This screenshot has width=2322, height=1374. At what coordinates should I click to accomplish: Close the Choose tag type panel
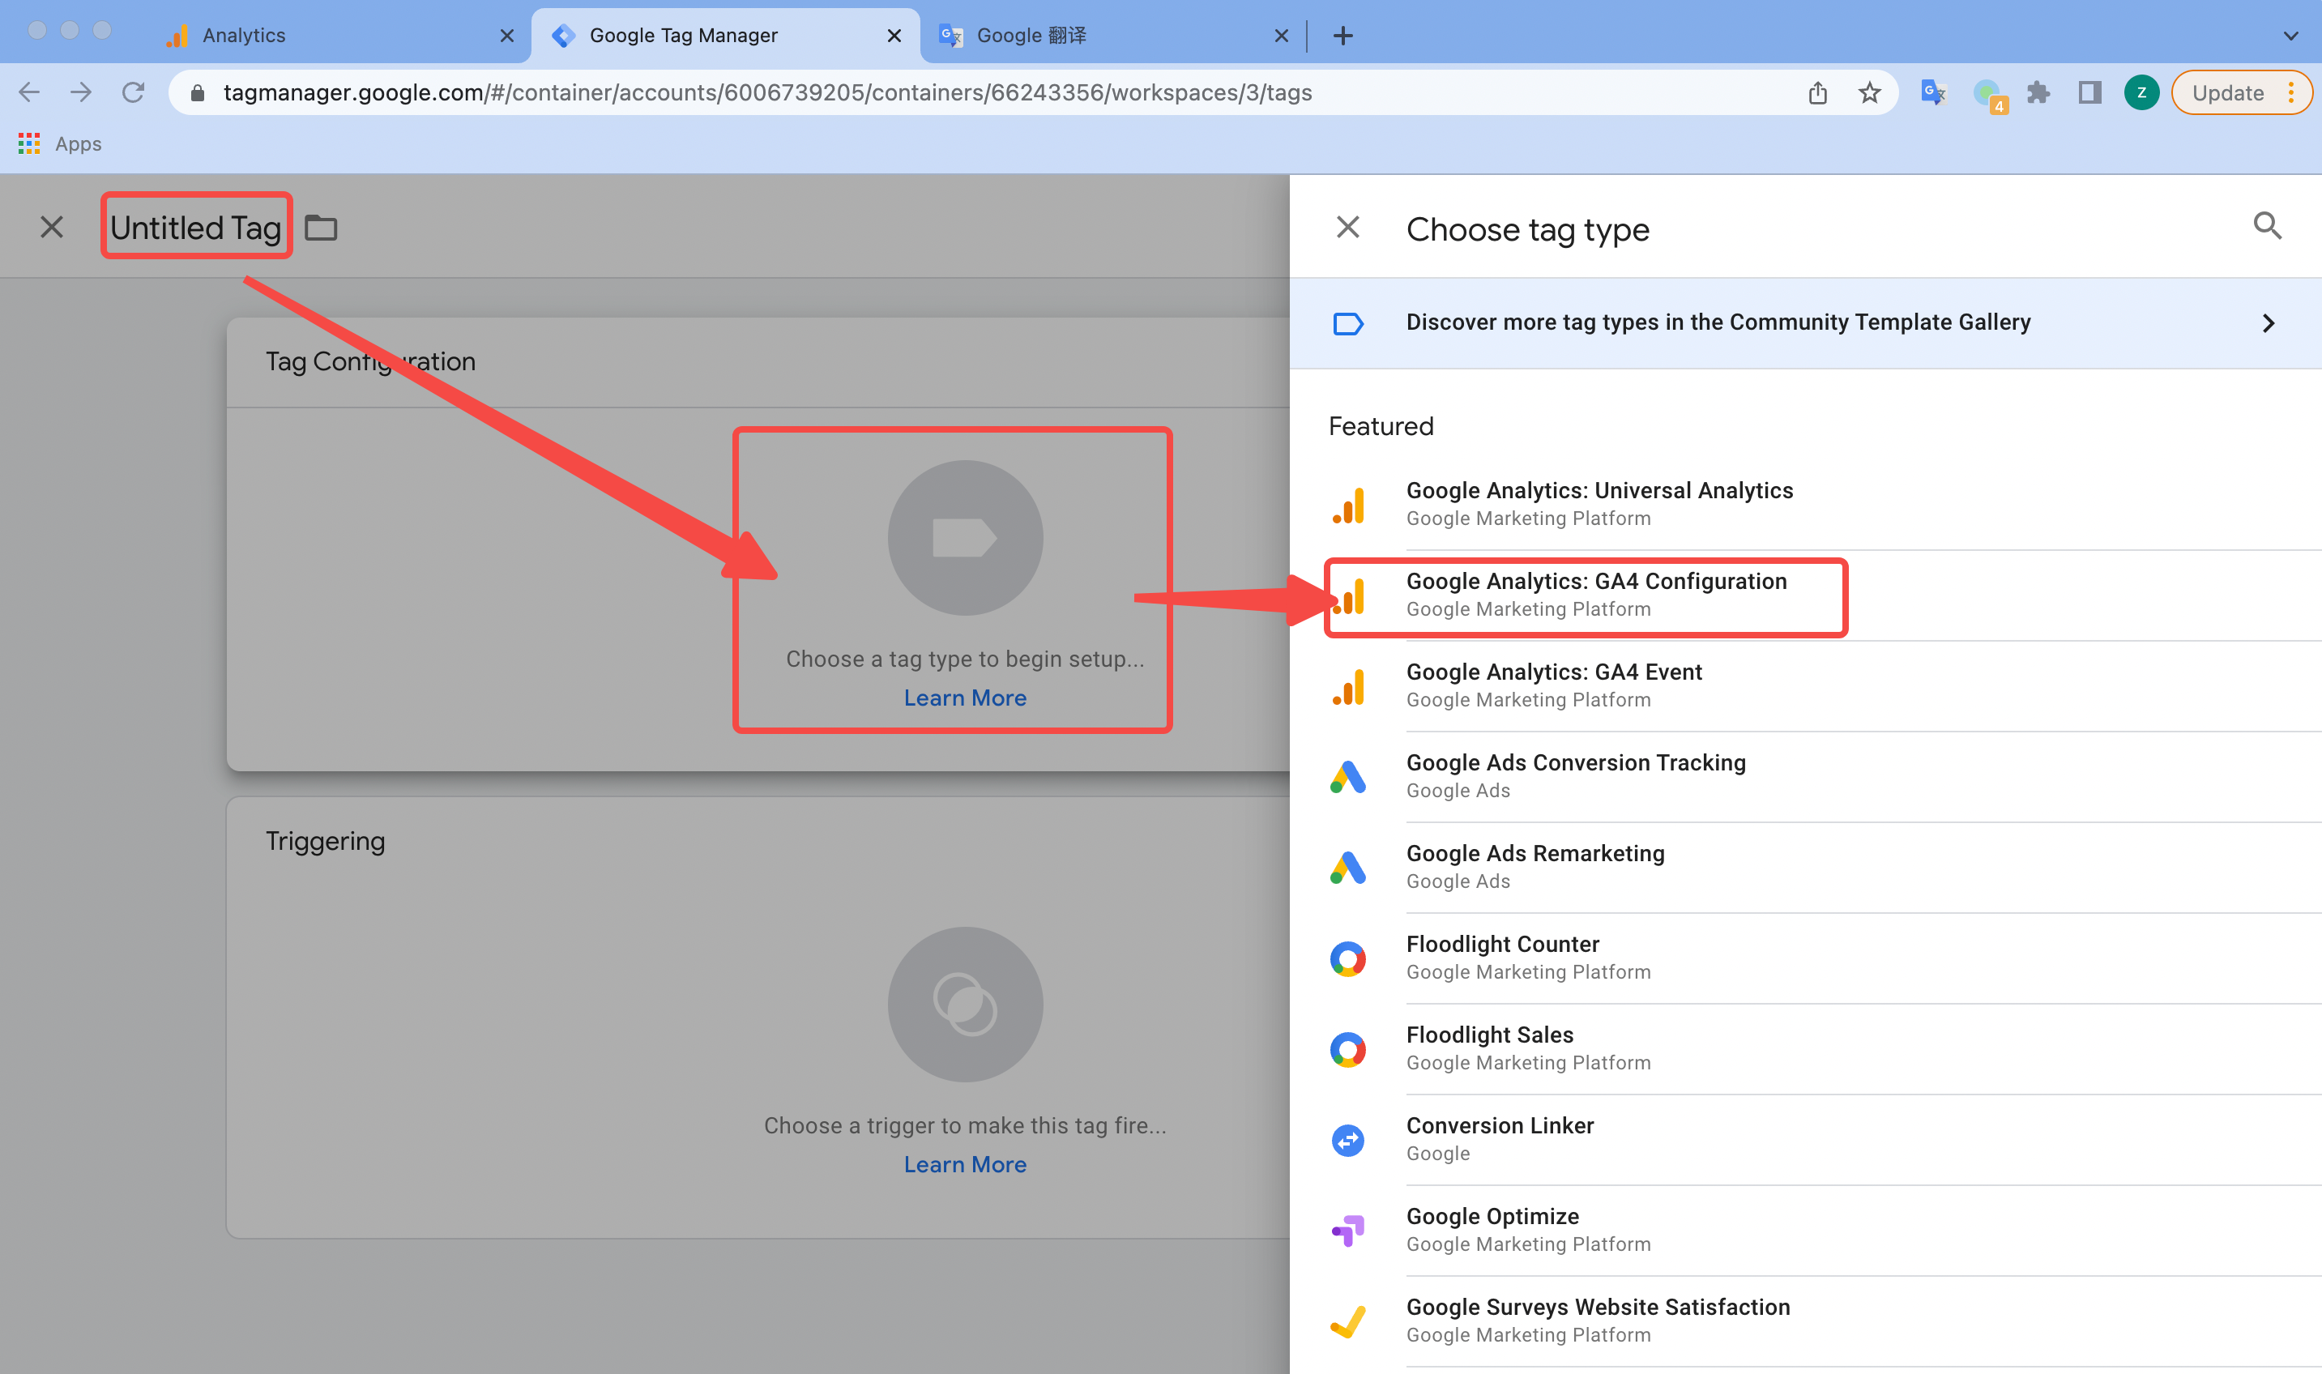(x=1348, y=227)
